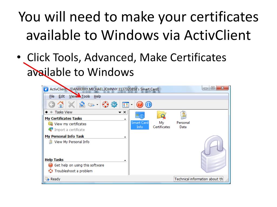This screenshot has height=207, width=277.
Task: Close the Tasks View pane
Action: 124,112
